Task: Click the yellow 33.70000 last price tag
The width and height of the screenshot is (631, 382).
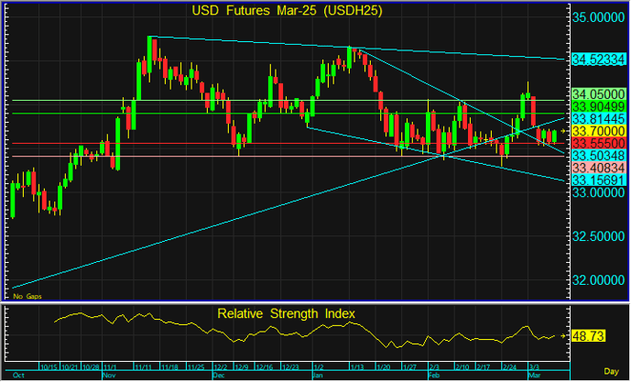Action: click(599, 132)
